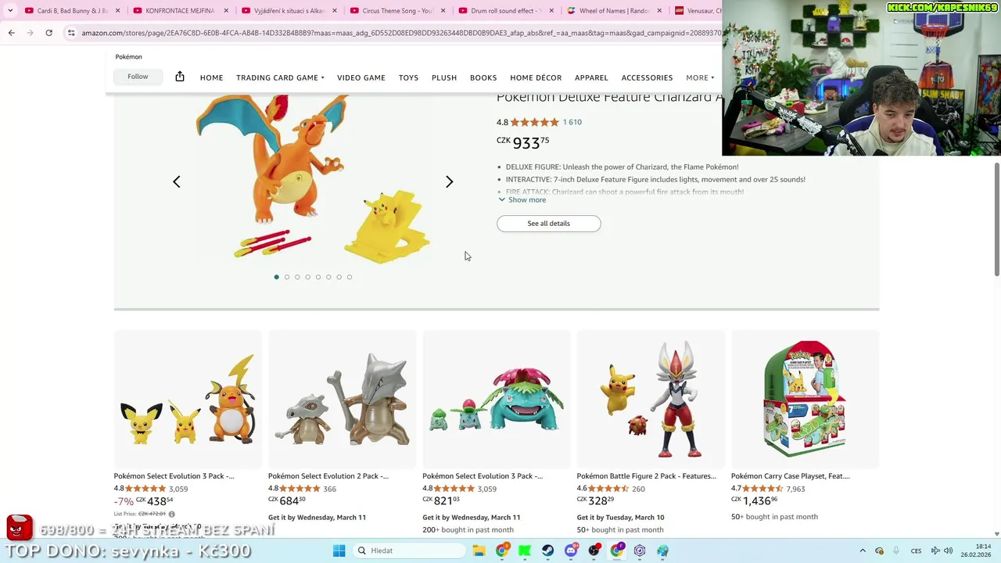Open Cubone Marowak 2 Pack image

(342, 399)
